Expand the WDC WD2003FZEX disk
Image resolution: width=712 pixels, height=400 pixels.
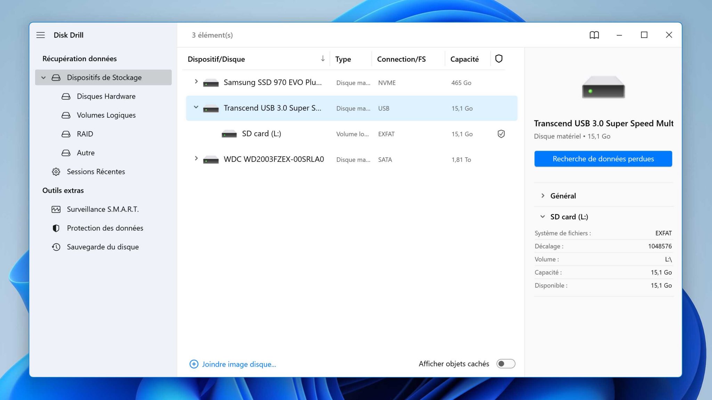(x=196, y=159)
